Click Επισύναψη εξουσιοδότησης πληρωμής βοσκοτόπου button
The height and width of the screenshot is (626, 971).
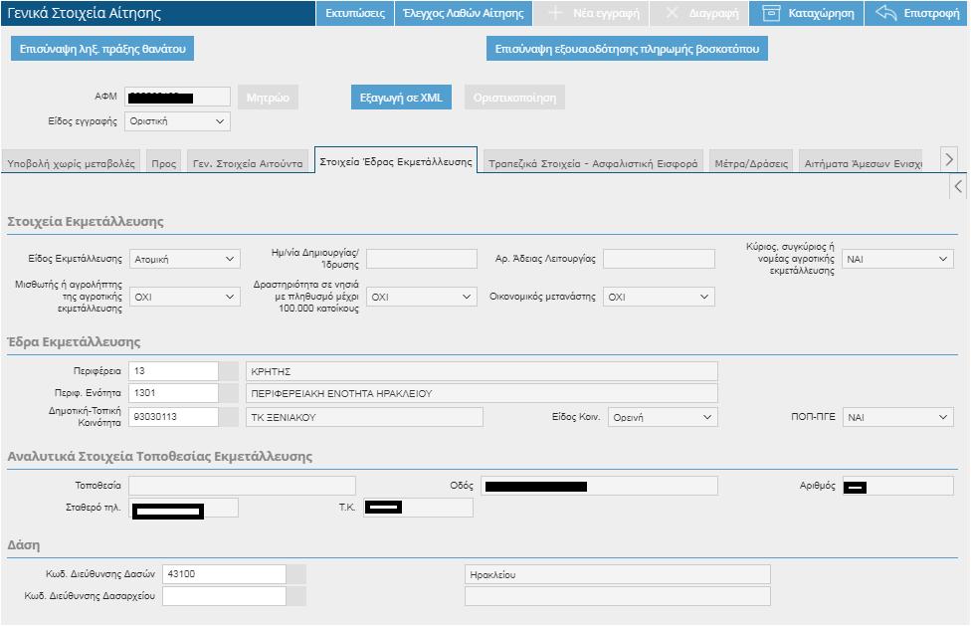627,49
